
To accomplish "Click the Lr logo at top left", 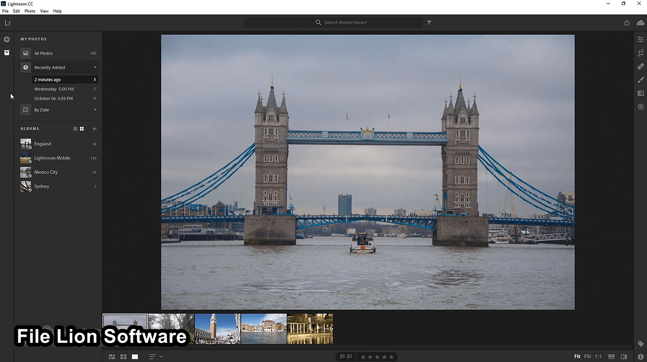I will (8, 23).
